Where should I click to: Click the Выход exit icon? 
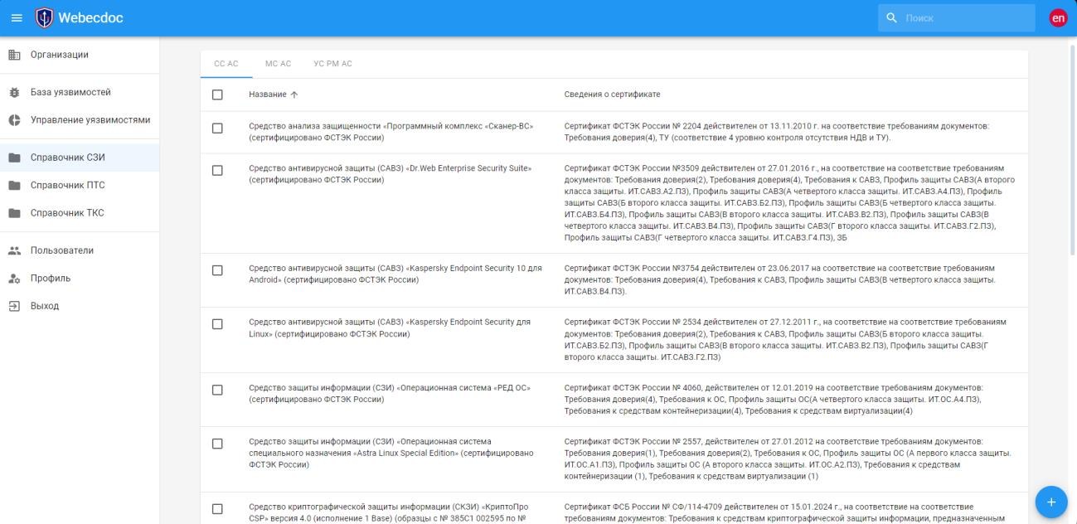pyautogui.click(x=14, y=306)
